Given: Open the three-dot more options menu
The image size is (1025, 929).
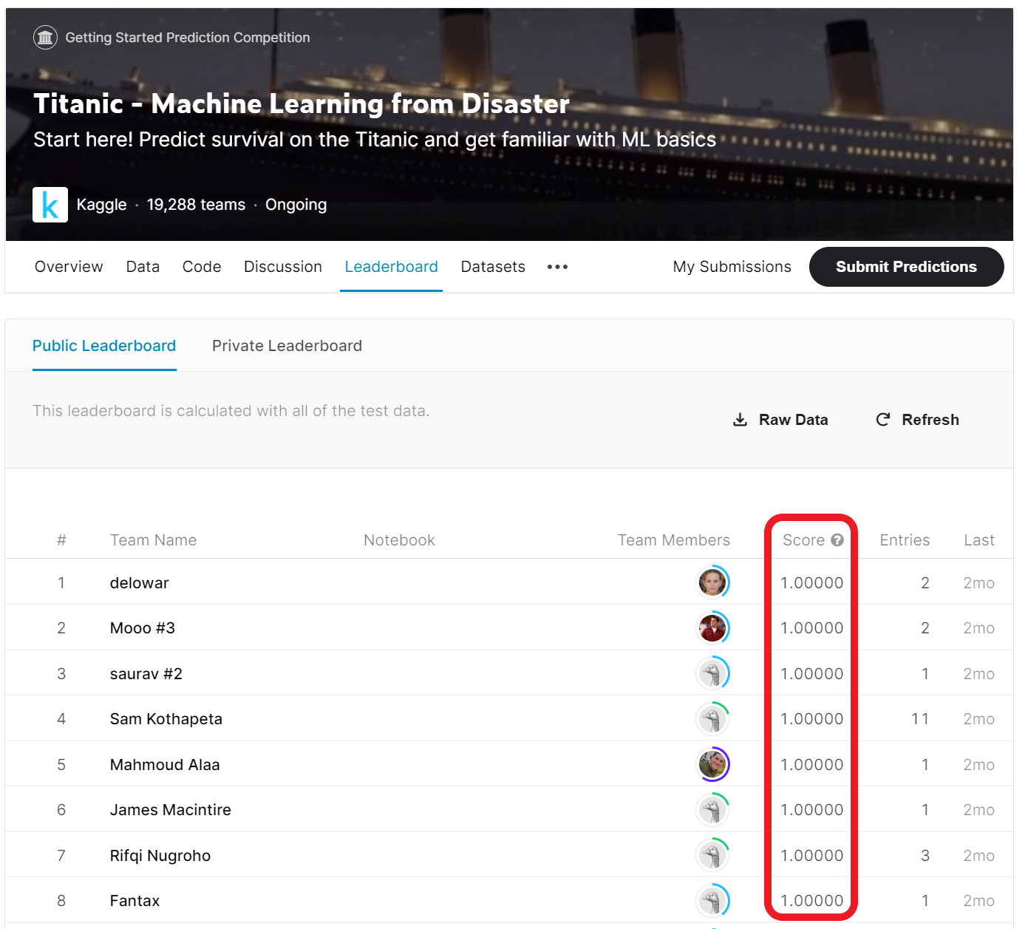Looking at the screenshot, I should click(x=557, y=267).
